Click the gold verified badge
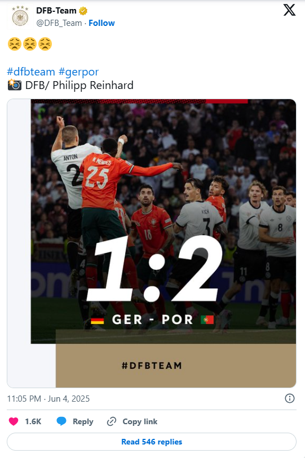Image resolution: width=305 pixels, height=458 pixels. tap(83, 11)
